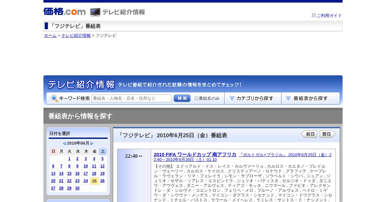Select June 4 in the calendar
386x202 pixels.
click(94, 159)
